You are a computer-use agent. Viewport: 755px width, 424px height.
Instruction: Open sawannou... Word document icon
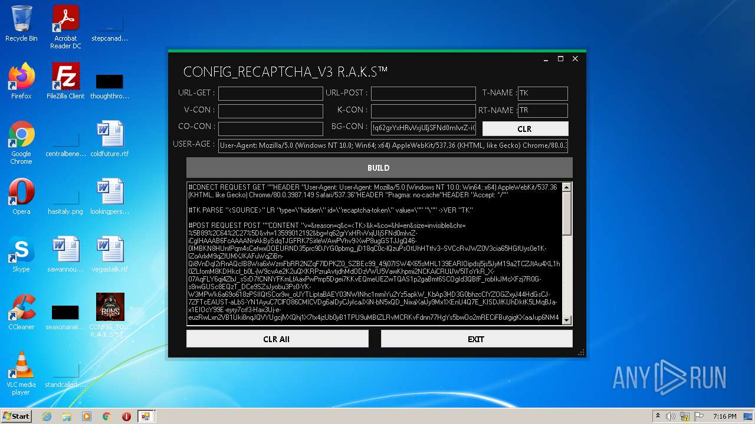65,254
